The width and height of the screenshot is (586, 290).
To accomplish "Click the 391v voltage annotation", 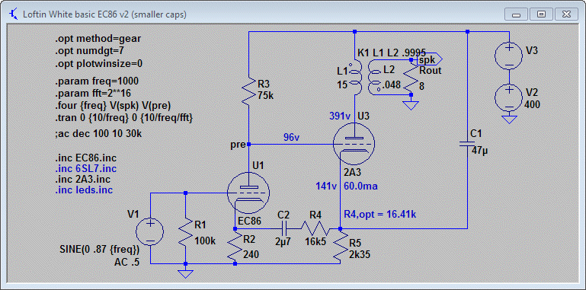I will tap(340, 116).
